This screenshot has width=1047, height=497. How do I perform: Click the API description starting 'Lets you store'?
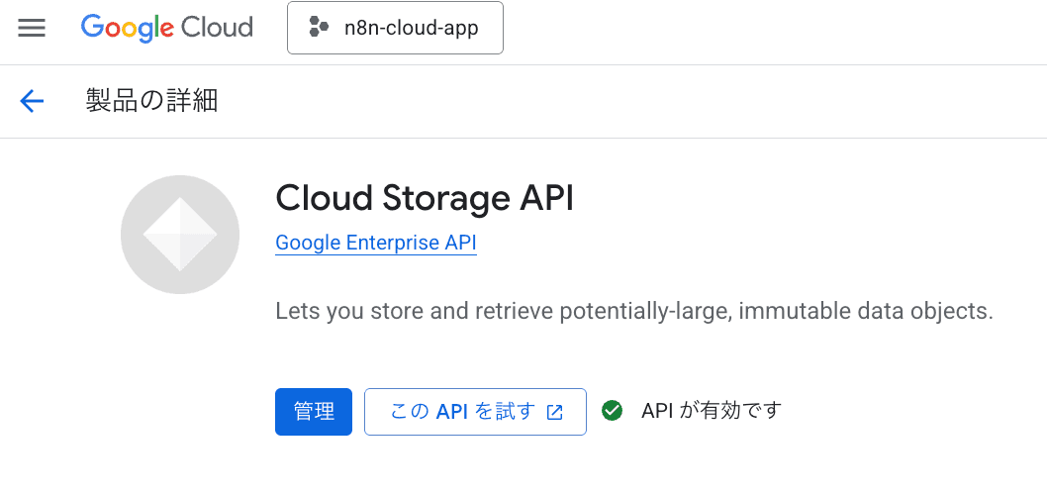(x=633, y=311)
